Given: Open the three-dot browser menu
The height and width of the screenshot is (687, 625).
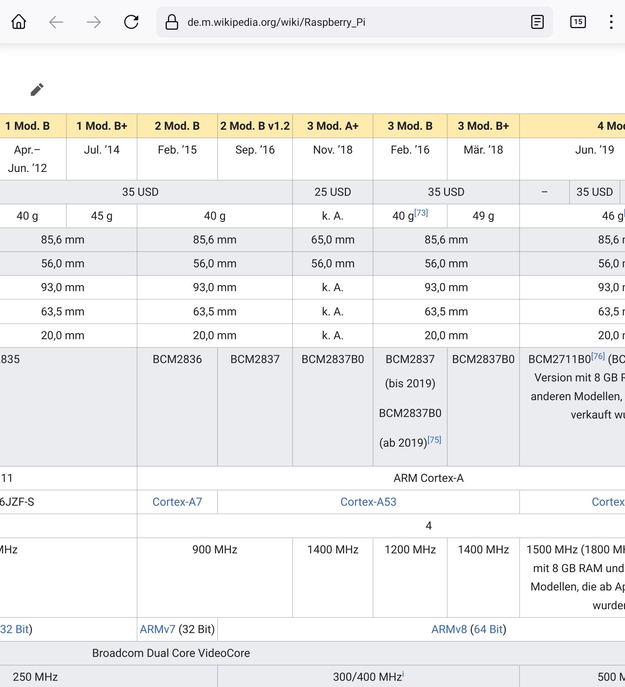Looking at the screenshot, I should point(611,22).
